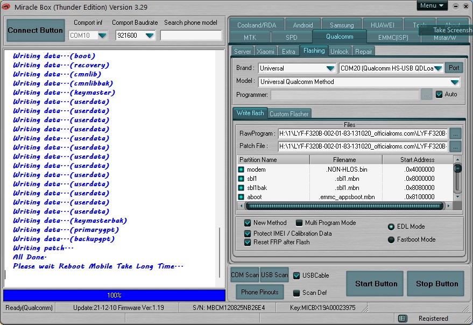Open the Unlock sub-tab
The width and height of the screenshot is (473, 325).
coord(340,52)
